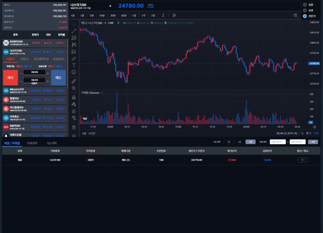Activate the magnet snap mode icon
323x233 pixels.
74,97
